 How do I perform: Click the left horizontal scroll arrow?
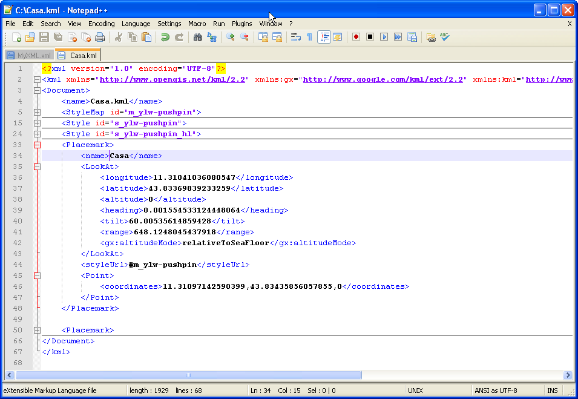[10, 375]
